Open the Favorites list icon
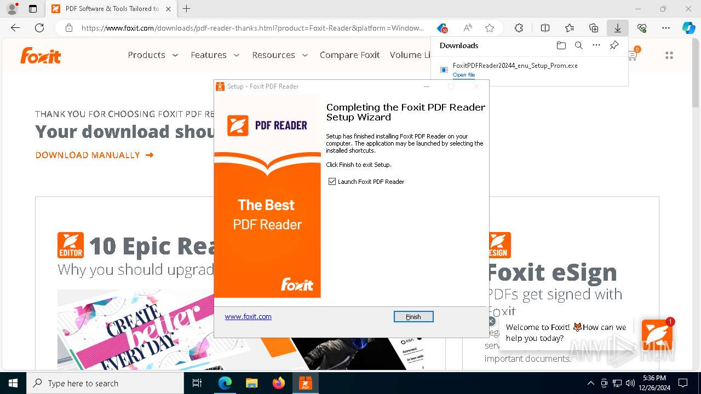 (x=570, y=28)
